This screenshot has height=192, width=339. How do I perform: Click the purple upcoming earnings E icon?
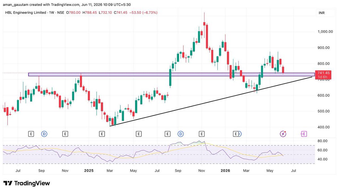point(304,134)
